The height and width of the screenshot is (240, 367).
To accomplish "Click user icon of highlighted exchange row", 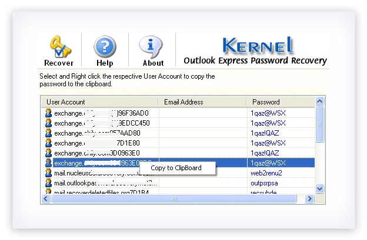I will tap(48, 163).
